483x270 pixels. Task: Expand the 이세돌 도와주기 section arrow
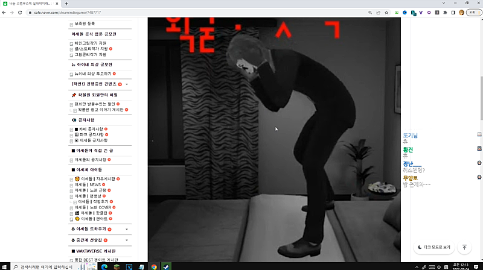pyautogui.click(x=127, y=230)
